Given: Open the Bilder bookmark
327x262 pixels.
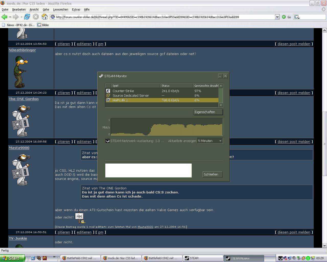Looking at the screenshot, I should (43, 25).
